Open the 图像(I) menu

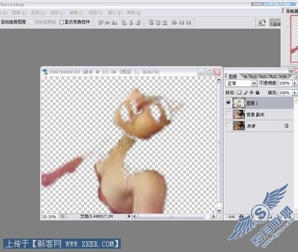click(19, 13)
